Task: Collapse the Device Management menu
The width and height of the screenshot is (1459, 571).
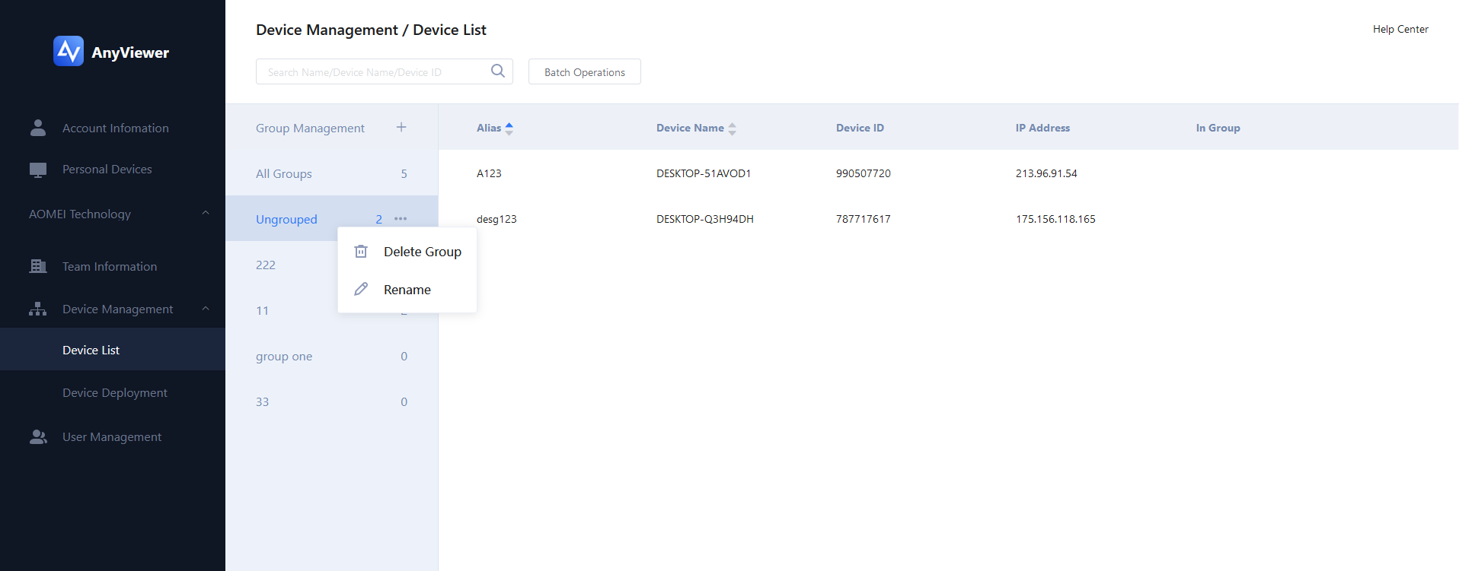Action: [x=205, y=309]
